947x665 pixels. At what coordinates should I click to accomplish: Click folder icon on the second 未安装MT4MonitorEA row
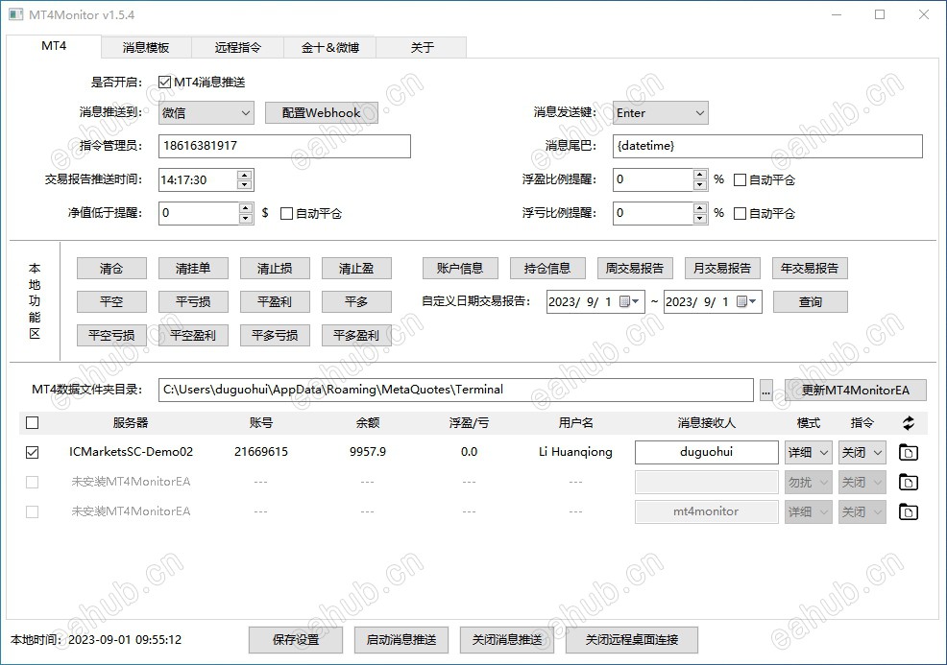(909, 511)
